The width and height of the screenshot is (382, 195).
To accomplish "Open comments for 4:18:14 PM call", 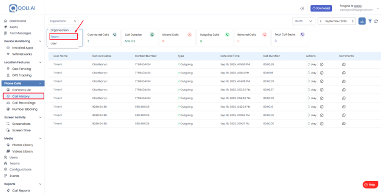I will tap(344, 73).
